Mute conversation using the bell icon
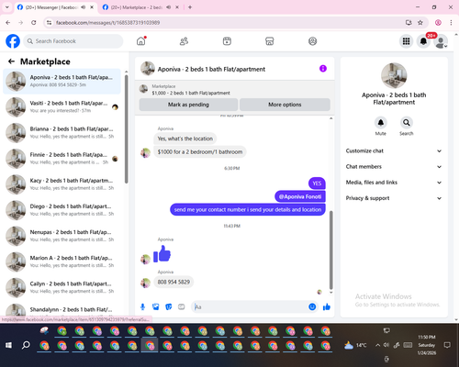The width and height of the screenshot is (459, 367). [380, 123]
